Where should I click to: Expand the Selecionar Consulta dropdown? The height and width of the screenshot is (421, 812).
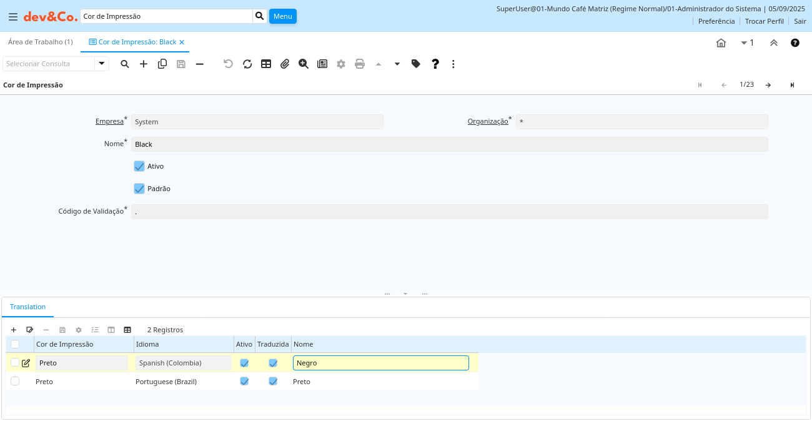pos(102,64)
